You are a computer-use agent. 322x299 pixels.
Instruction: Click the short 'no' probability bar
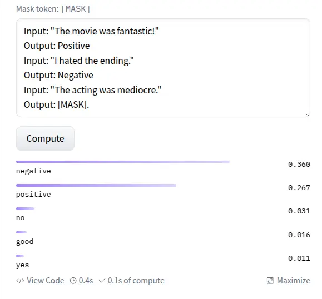tap(25, 209)
